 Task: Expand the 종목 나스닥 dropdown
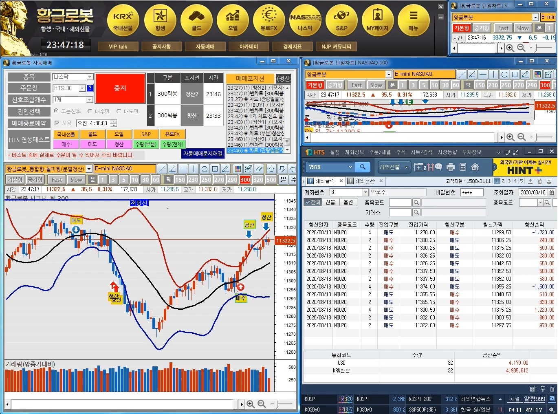[90, 77]
